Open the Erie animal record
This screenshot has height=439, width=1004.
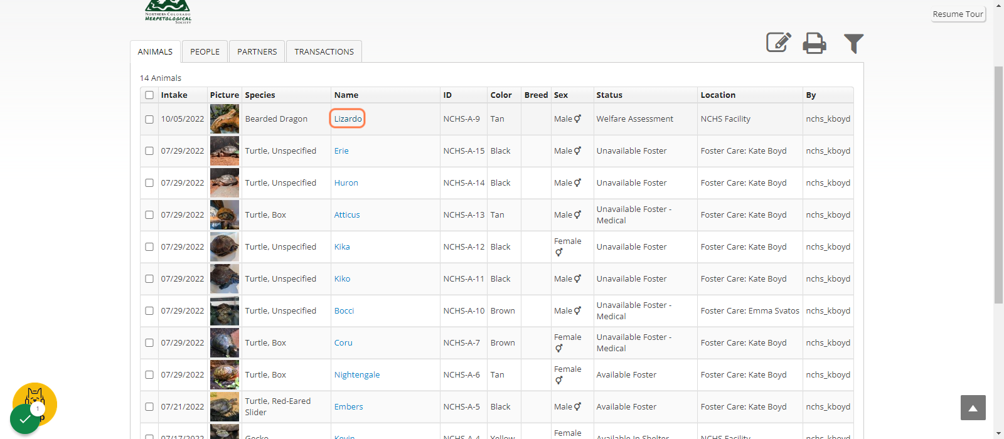pos(341,151)
